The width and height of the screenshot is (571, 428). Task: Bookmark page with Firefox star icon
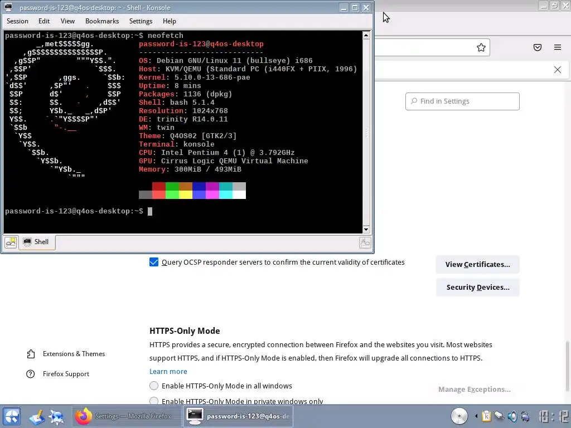(x=481, y=47)
